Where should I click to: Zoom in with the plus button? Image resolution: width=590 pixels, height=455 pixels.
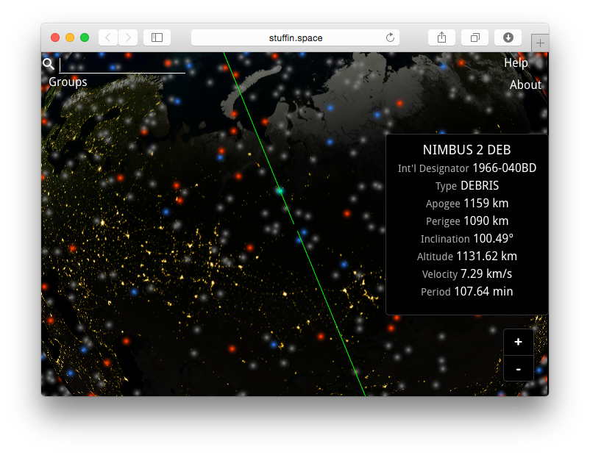519,343
